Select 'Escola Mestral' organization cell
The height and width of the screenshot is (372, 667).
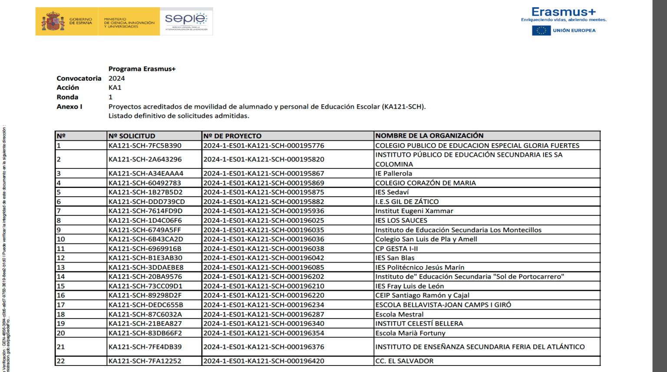pos(399,314)
